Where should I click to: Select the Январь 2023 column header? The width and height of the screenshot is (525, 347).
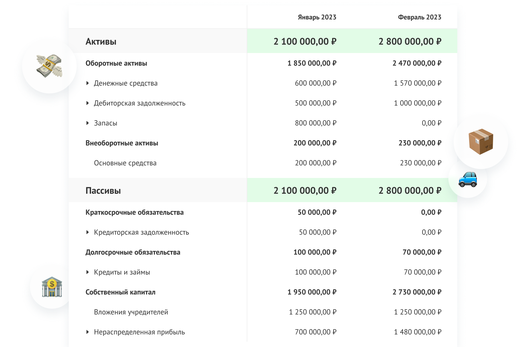click(x=317, y=17)
